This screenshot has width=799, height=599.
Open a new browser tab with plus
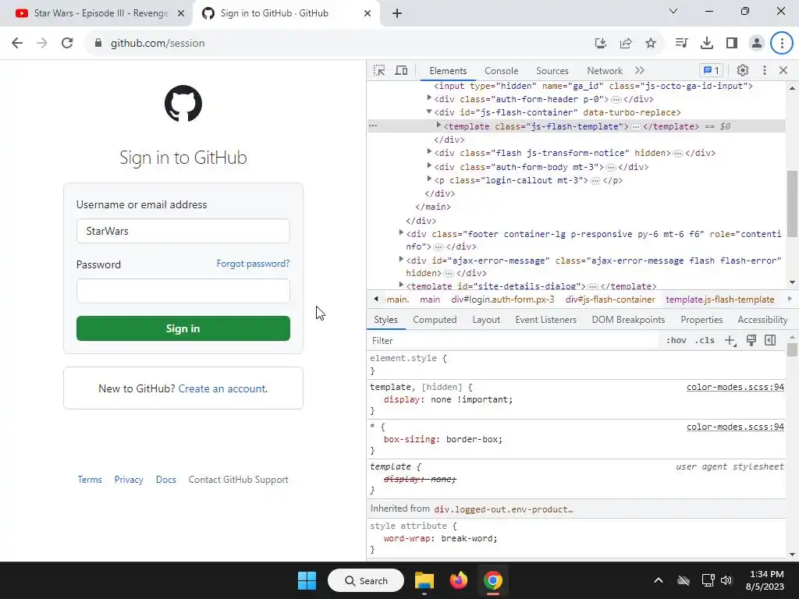pyautogui.click(x=397, y=13)
